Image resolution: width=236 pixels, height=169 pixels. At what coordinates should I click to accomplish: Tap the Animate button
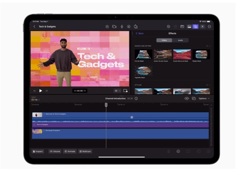70,151
